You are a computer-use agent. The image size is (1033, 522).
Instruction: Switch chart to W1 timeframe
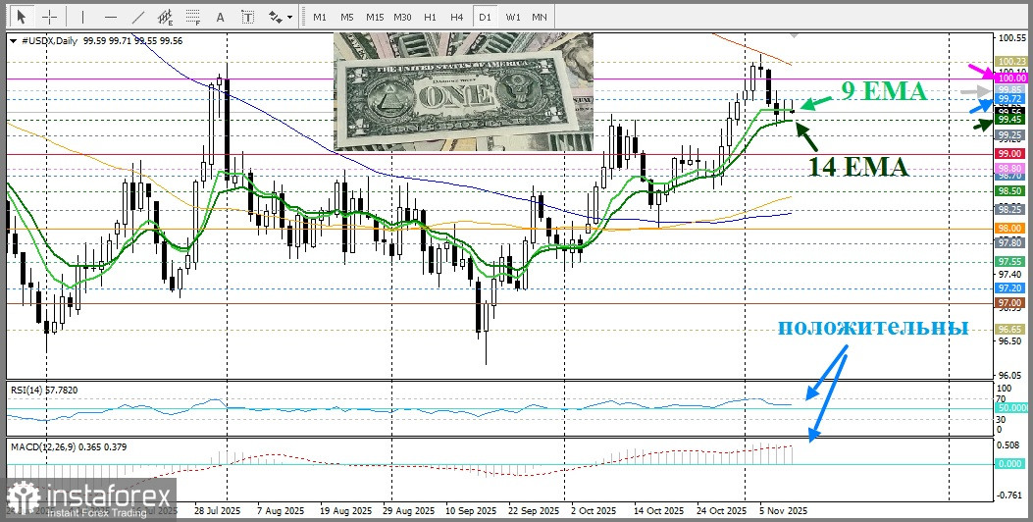[x=512, y=17]
